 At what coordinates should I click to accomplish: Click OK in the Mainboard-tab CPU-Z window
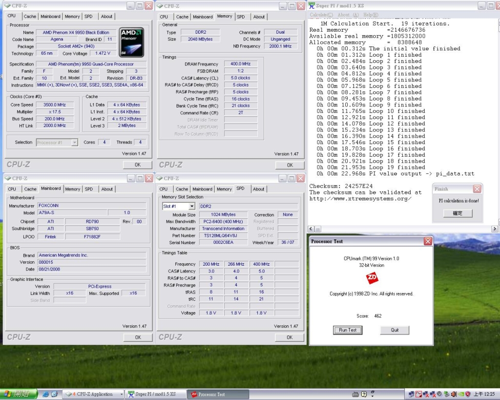tap(138, 337)
